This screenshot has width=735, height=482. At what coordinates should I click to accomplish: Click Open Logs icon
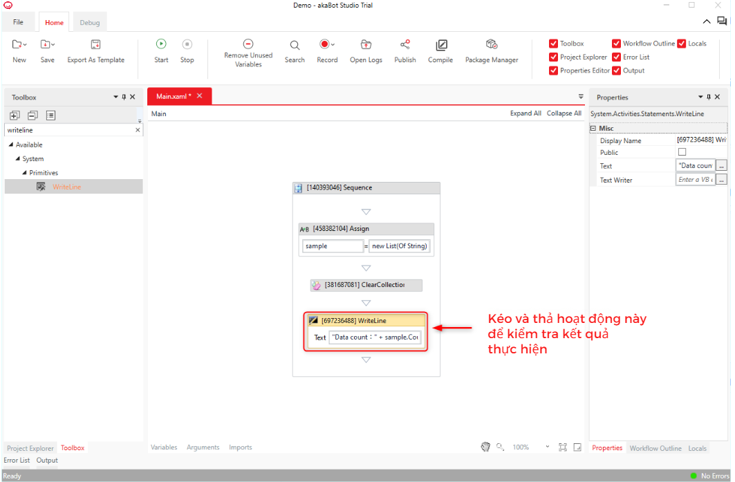pyautogui.click(x=366, y=44)
